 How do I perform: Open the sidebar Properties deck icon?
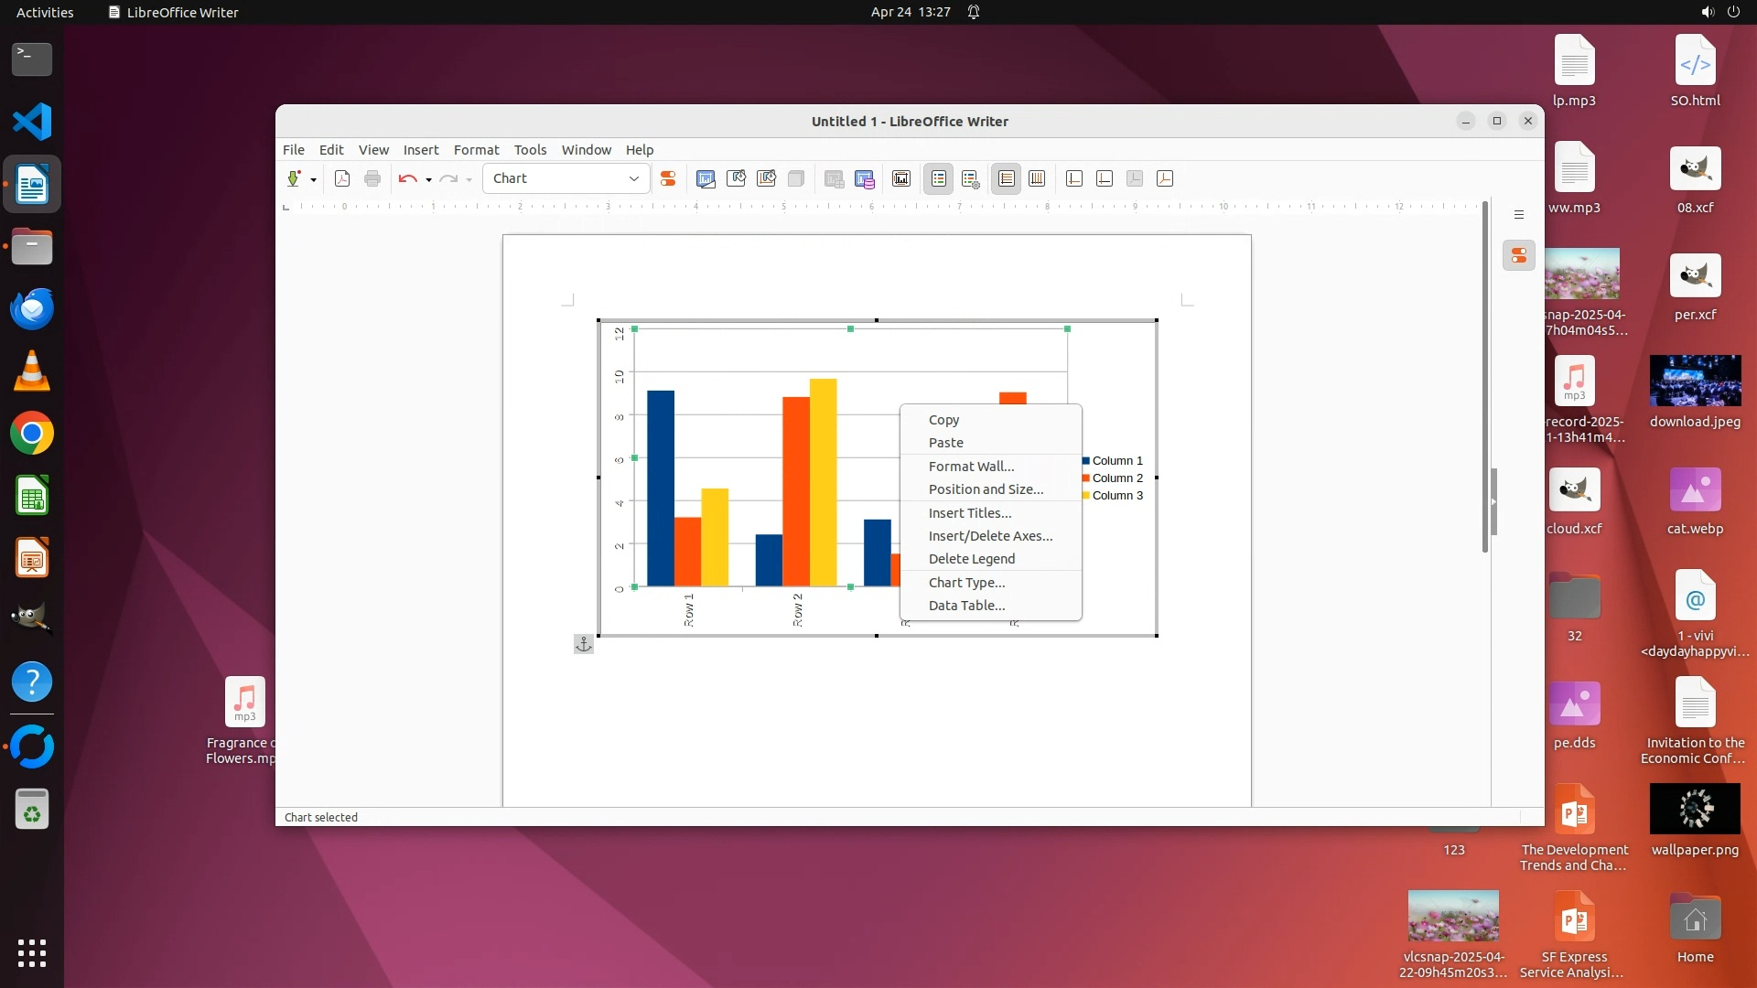[x=1519, y=255]
